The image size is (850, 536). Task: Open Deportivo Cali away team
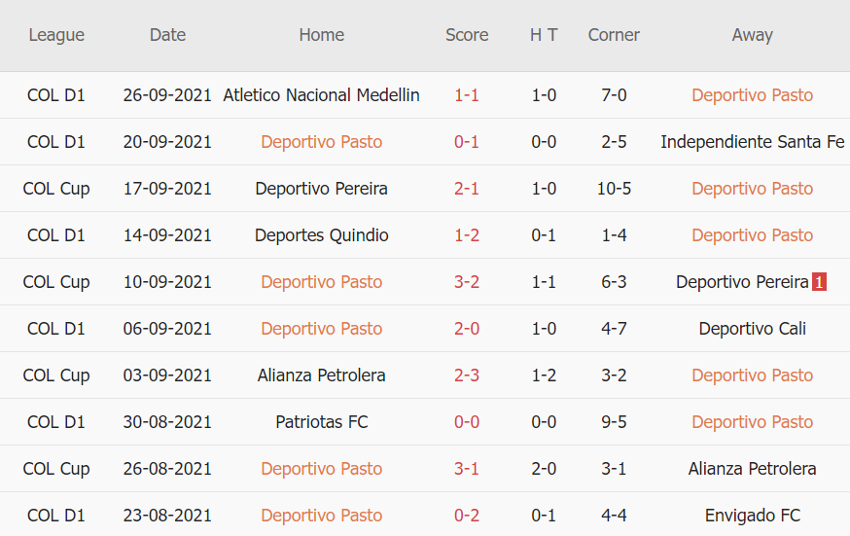(x=752, y=329)
